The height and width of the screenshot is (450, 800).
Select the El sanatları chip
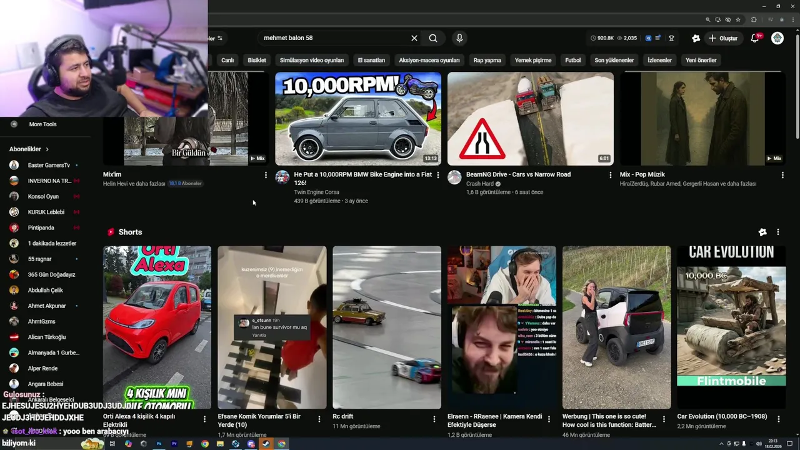(371, 60)
